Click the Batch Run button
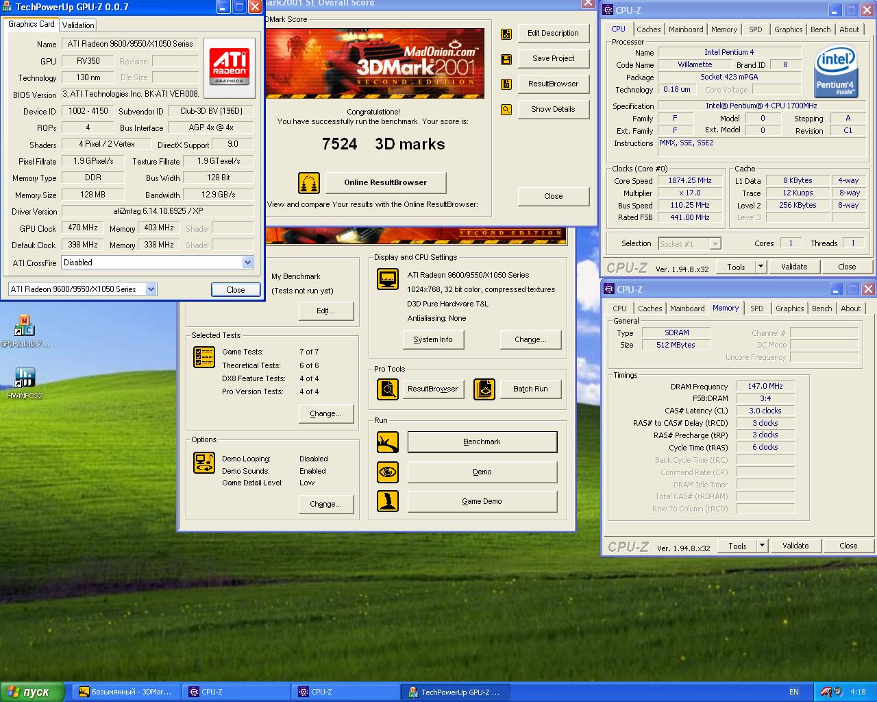 click(x=530, y=389)
